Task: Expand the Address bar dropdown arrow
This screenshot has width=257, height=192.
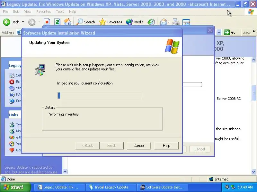Action: (x=219, y=32)
